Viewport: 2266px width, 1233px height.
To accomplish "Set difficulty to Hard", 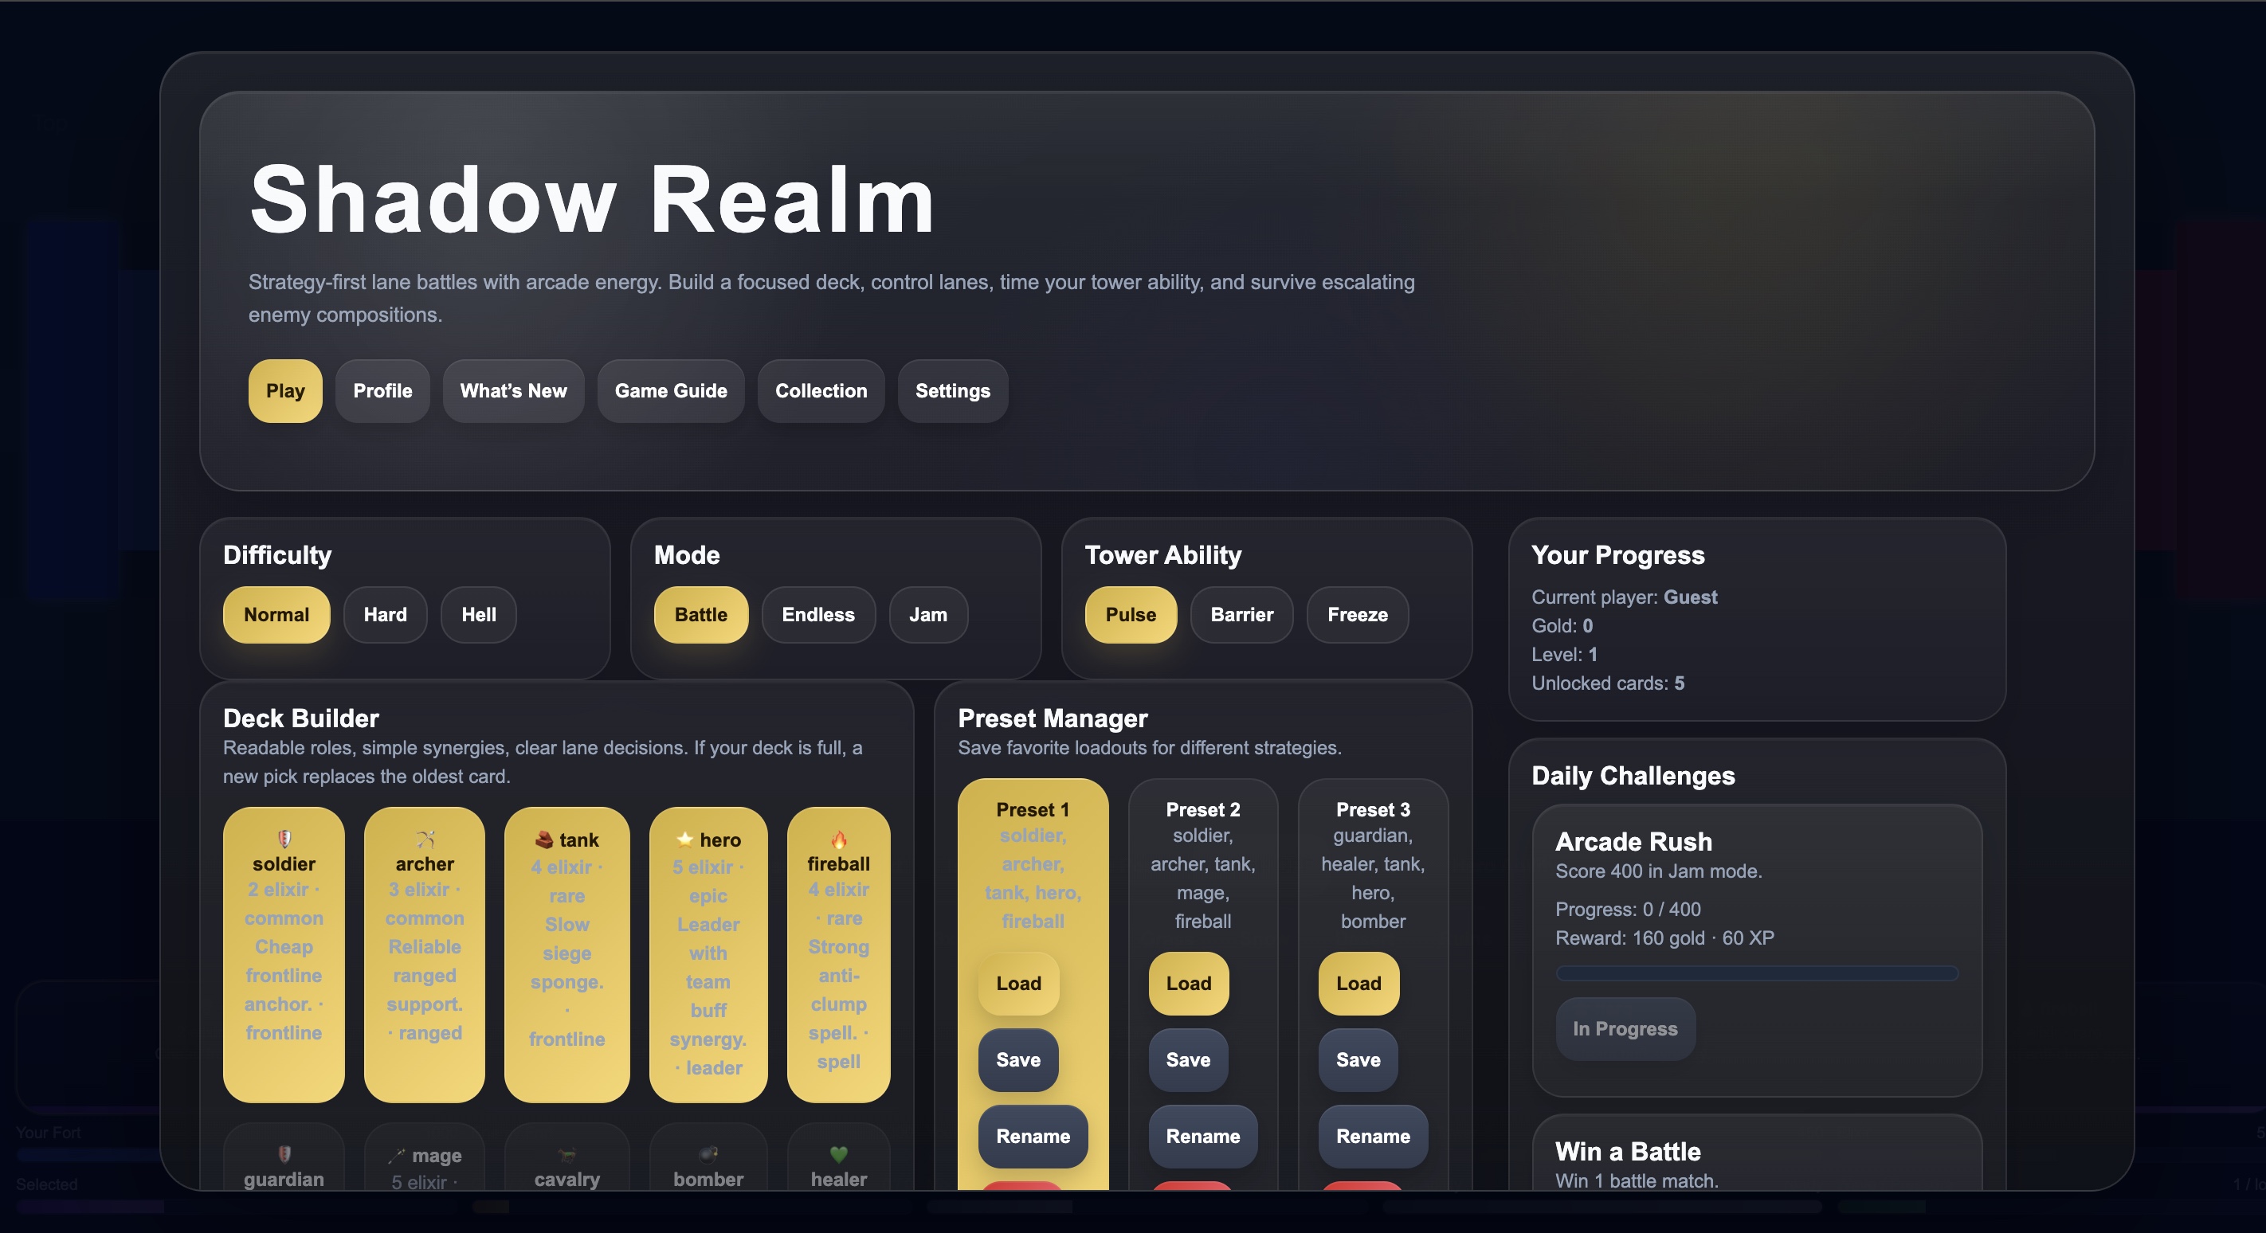I will [386, 615].
